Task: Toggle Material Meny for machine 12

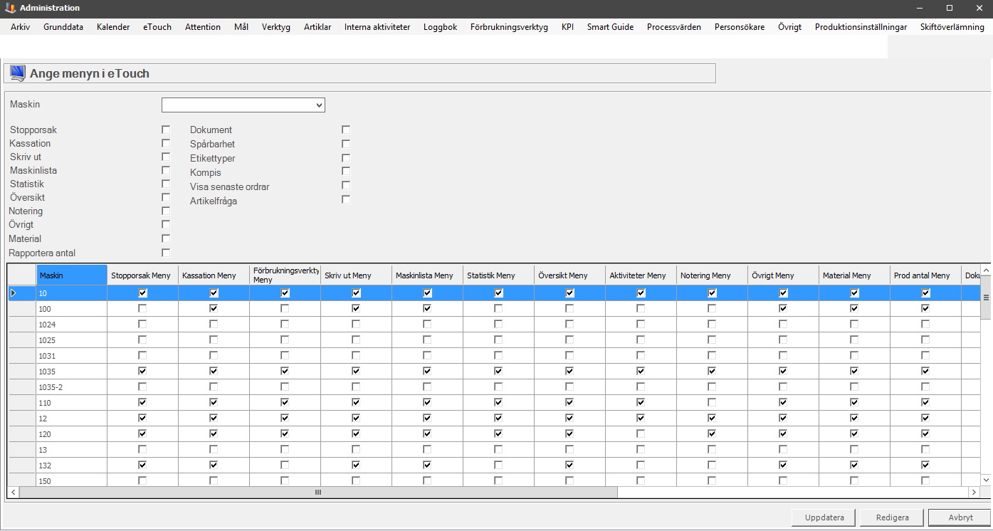Action: click(x=854, y=418)
